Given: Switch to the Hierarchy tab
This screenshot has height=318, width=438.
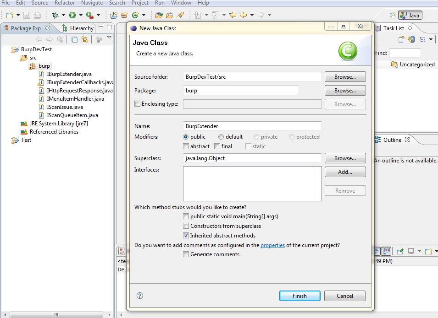Looking at the screenshot, I should (78, 28).
